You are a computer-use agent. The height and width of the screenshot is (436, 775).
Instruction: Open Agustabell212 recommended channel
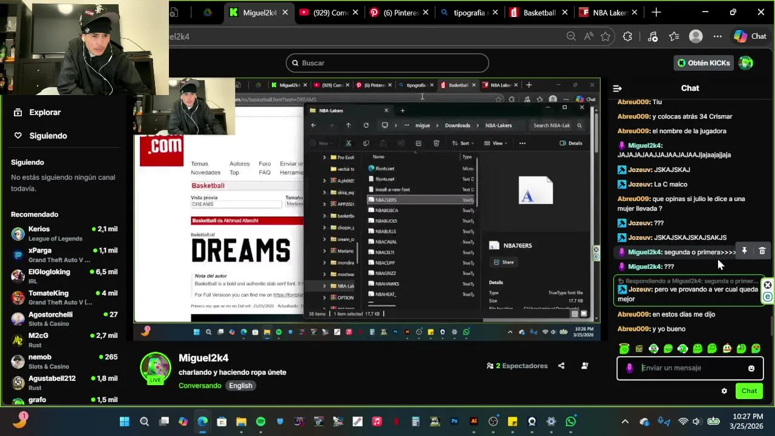pos(64,383)
